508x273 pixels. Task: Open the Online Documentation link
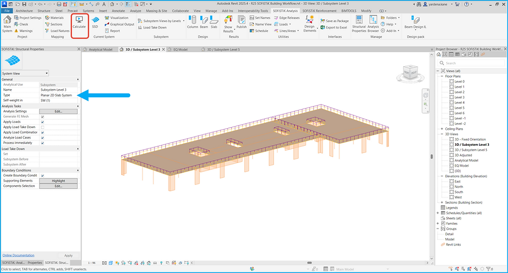coord(18,255)
